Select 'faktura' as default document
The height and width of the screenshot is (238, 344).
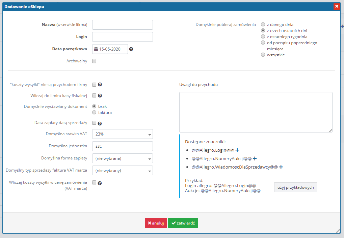[94, 112]
